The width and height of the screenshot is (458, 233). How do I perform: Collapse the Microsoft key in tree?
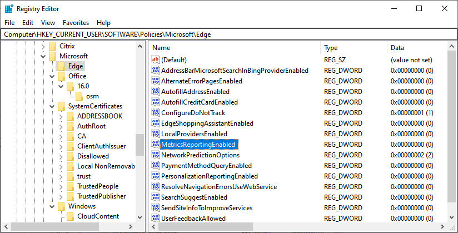point(43,56)
